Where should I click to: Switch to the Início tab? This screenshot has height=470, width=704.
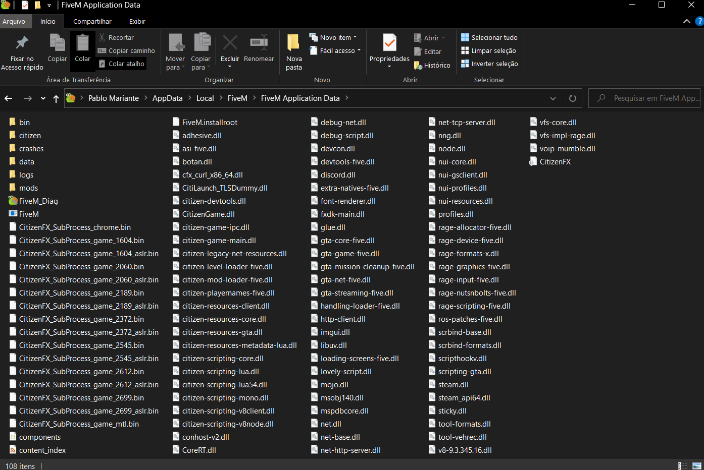tap(48, 21)
